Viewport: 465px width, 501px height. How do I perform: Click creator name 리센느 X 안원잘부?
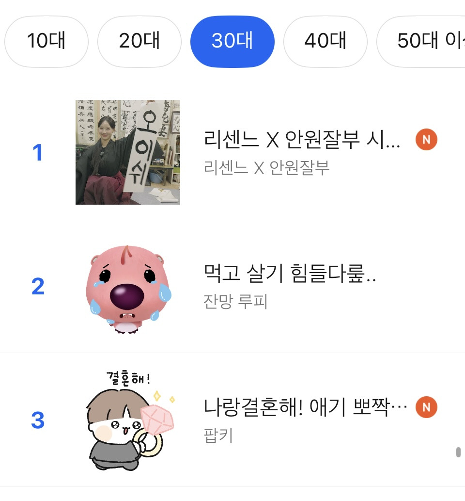(266, 167)
